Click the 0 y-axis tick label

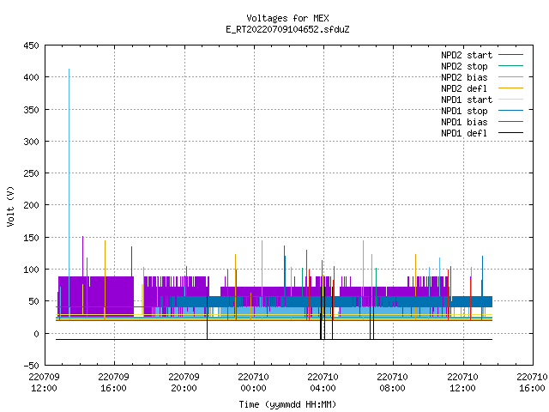pyautogui.click(x=36, y=334)
